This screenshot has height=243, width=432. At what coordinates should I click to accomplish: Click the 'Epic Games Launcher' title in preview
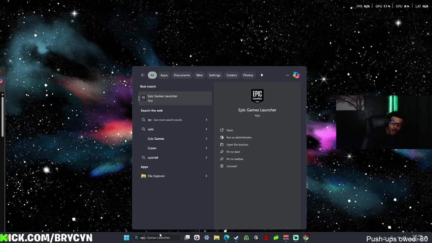coord(257,110)
